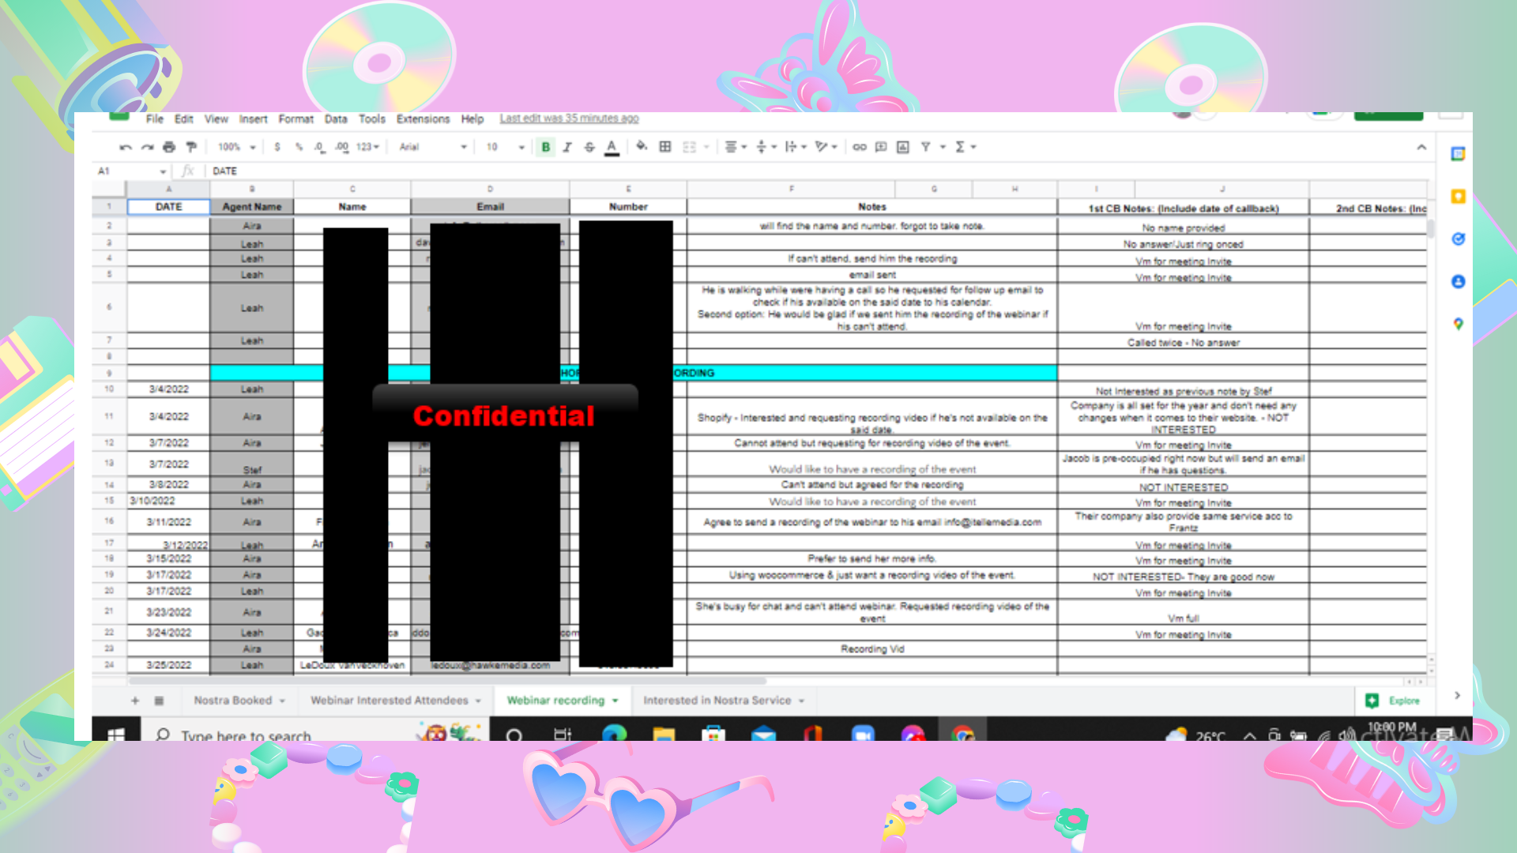Insert a link using the toolbar icon
1517x853 pixels.
click(860, 147)
